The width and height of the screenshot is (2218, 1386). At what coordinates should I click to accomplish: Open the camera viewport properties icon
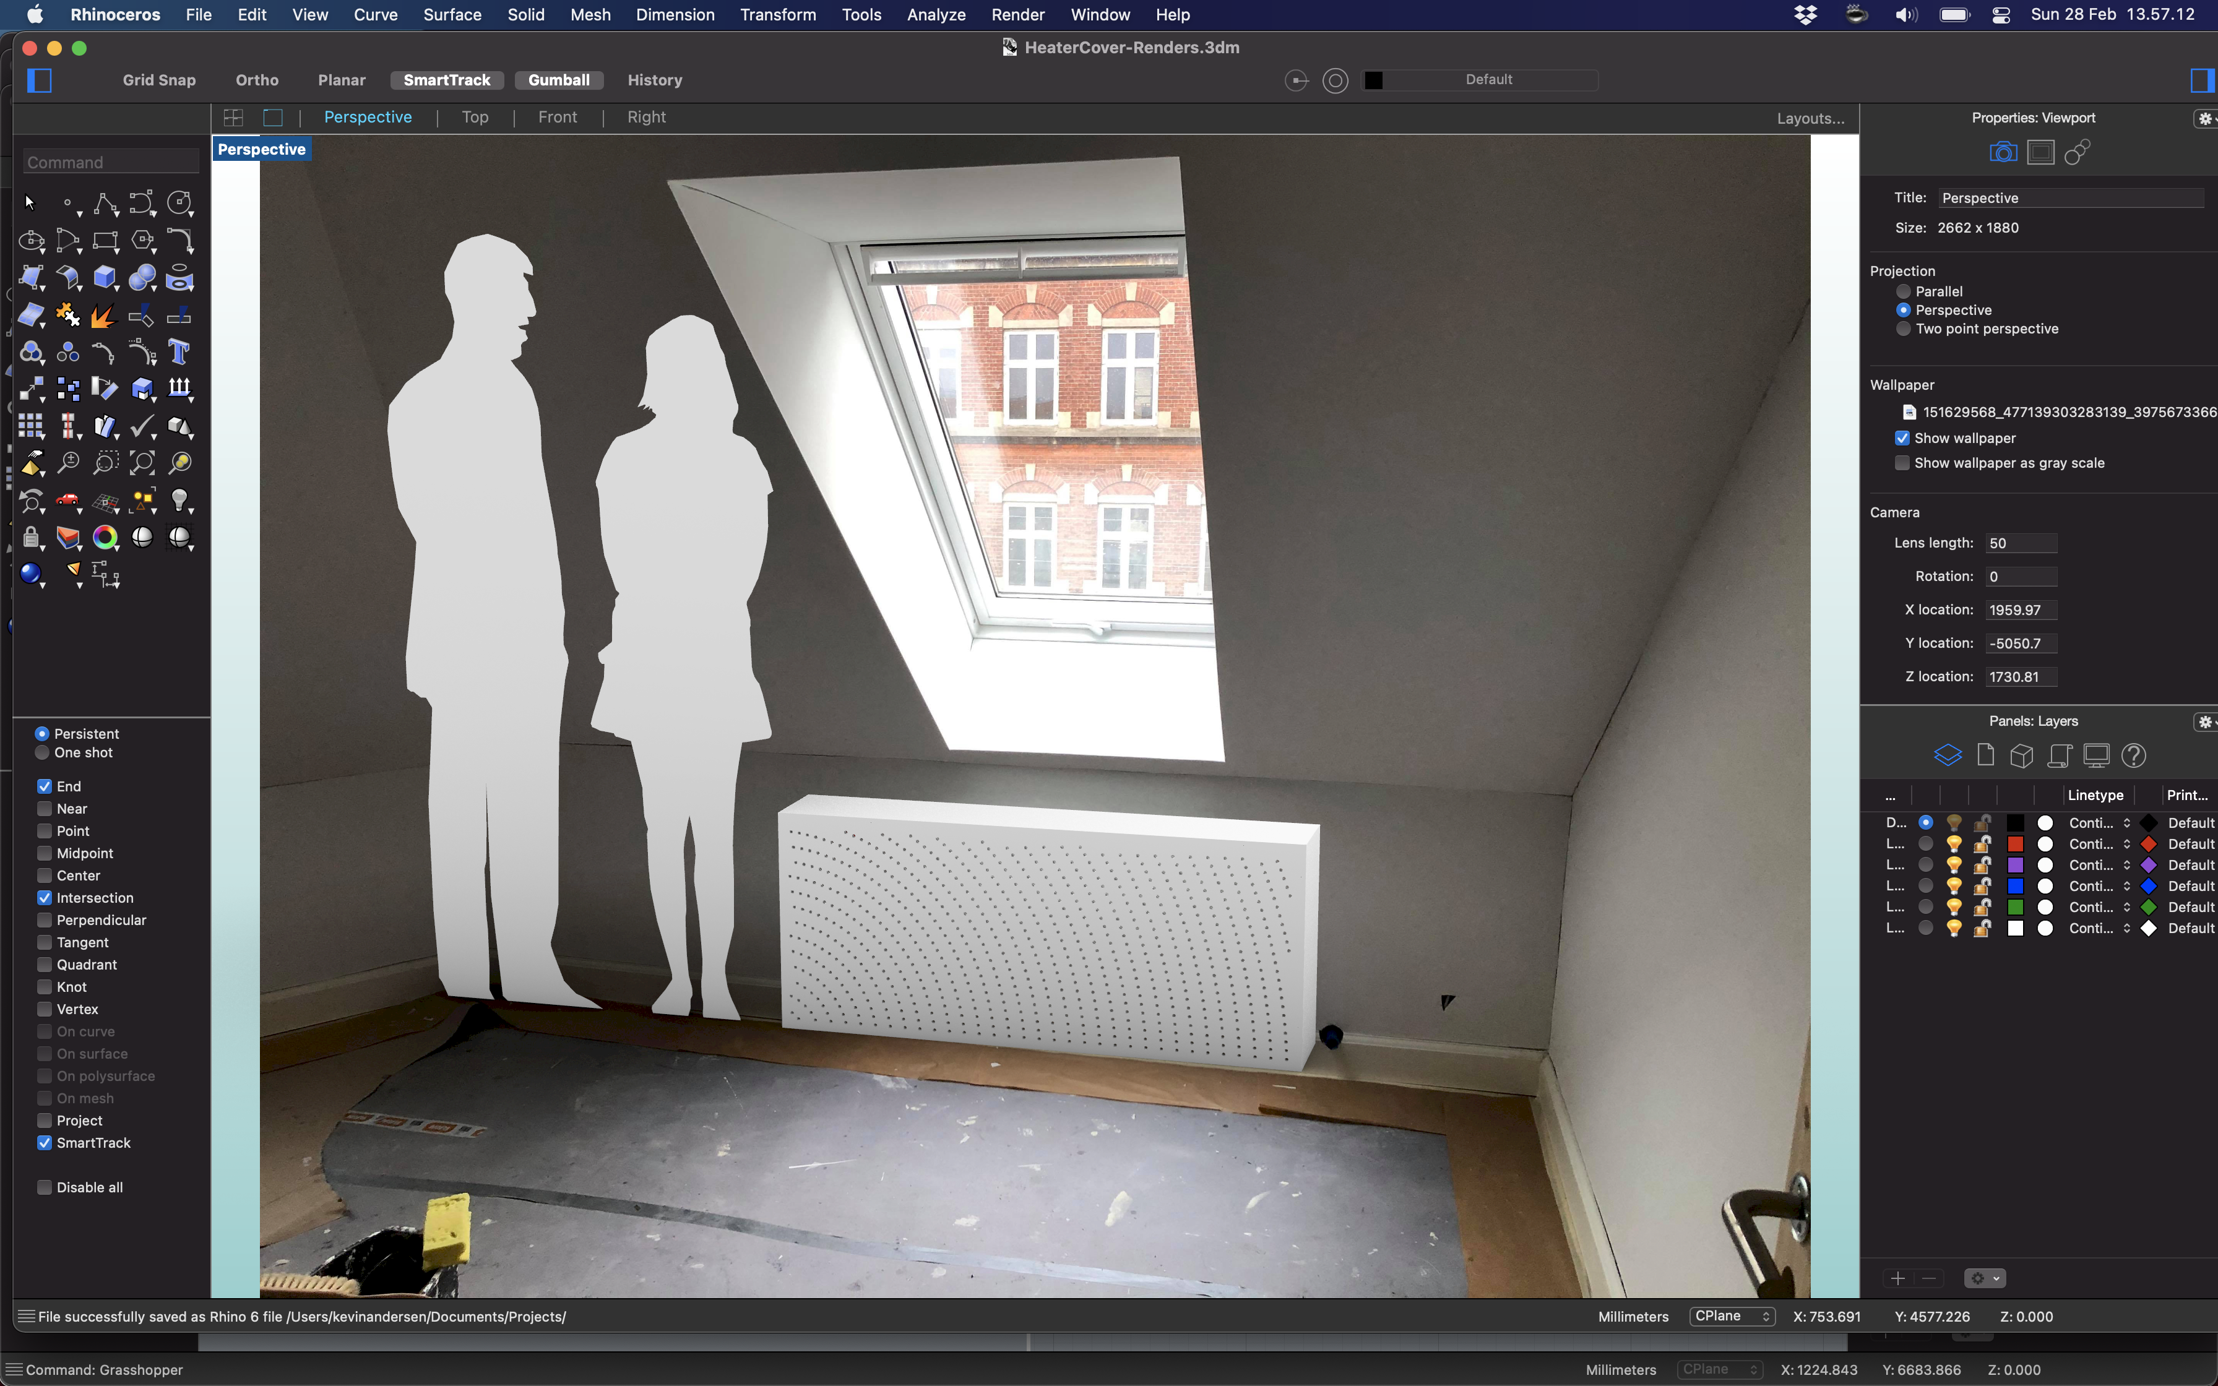(x=2003, y=152)
